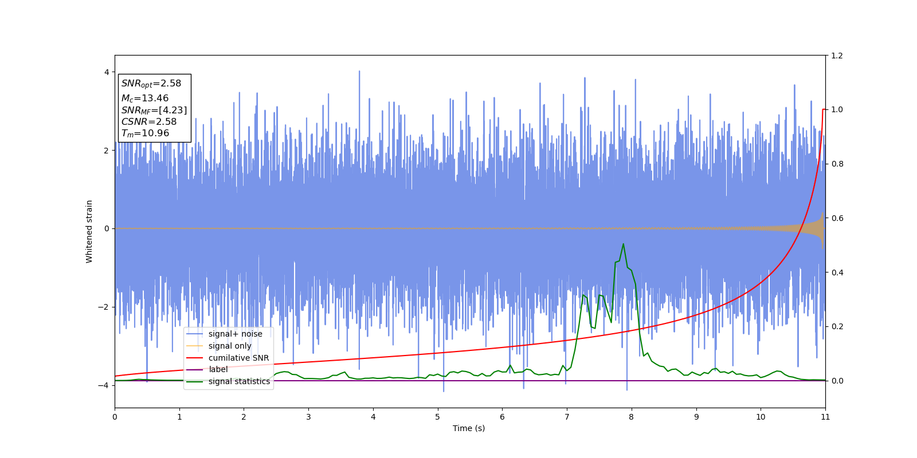
Task: Click the x-axis tick label 11
Action: pos(825,417)
